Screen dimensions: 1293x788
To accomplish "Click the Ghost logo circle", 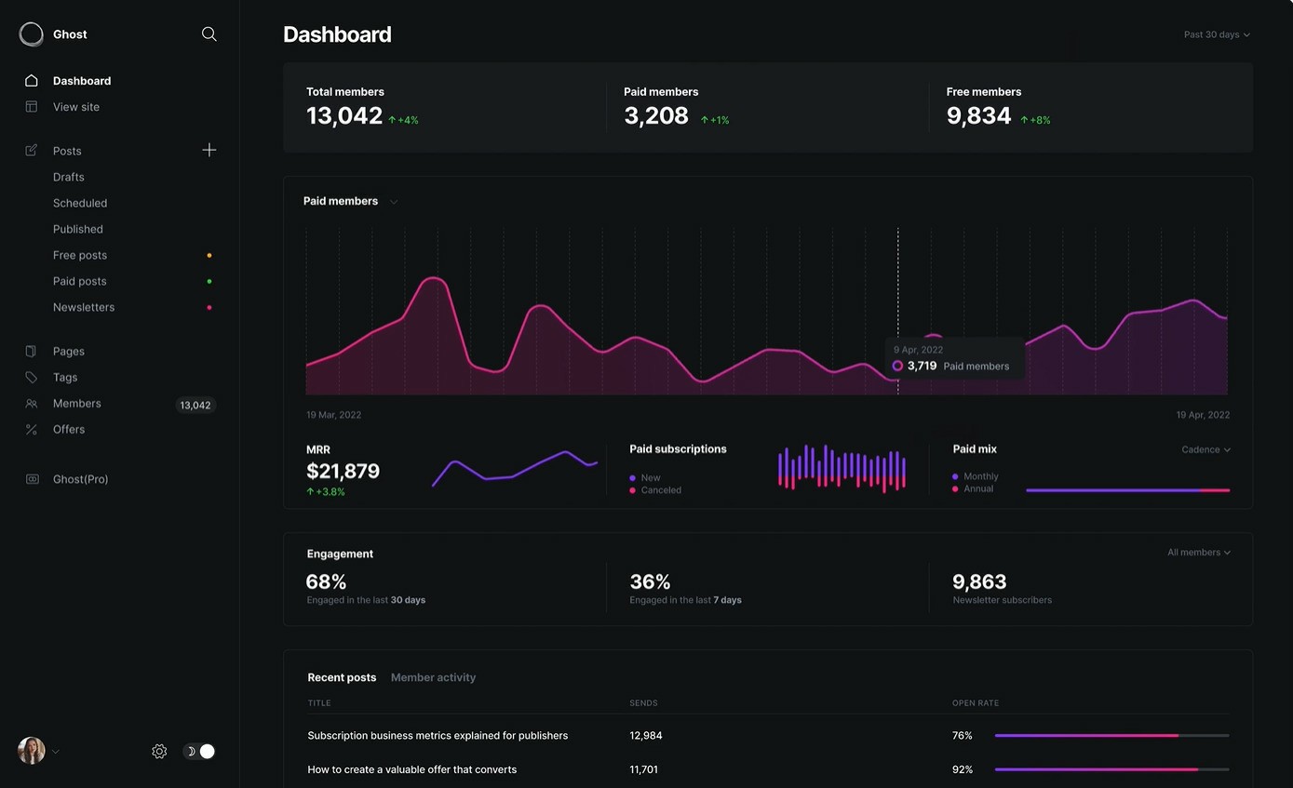I will click(x=32, y=34).
